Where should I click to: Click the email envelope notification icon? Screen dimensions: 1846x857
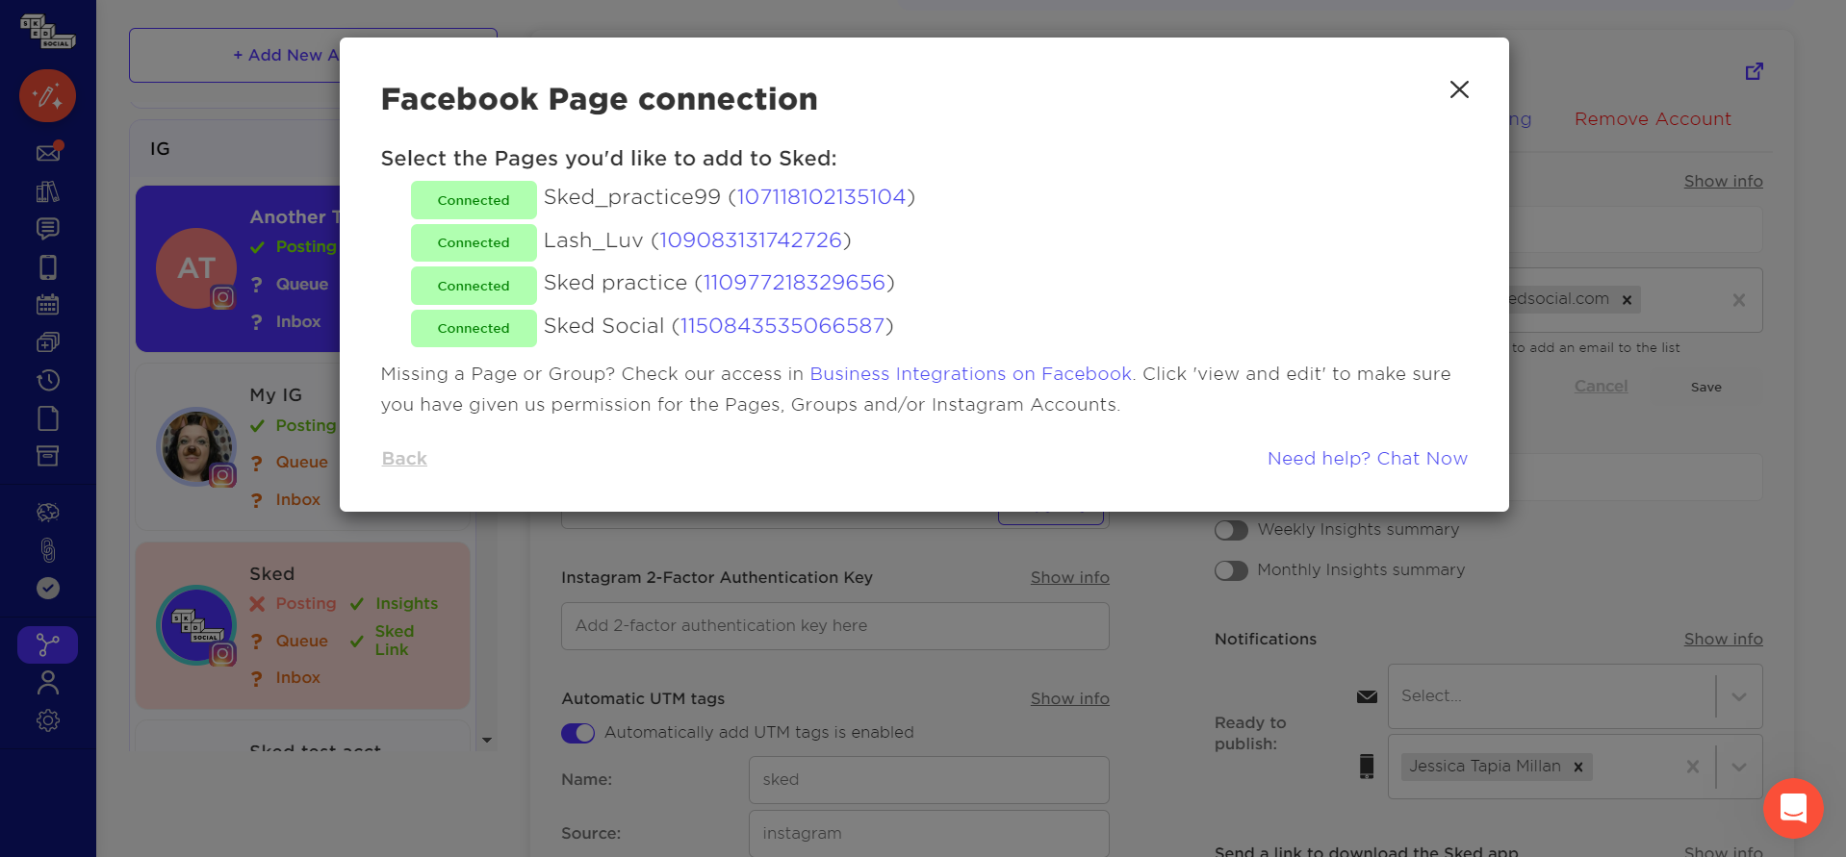point(1367,696)
